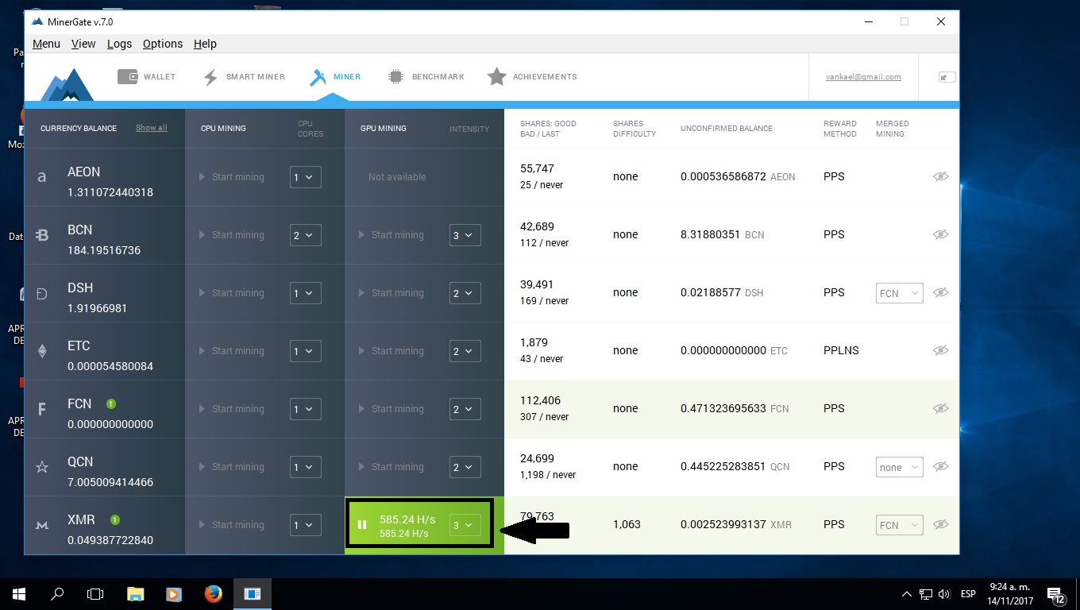Pause XMR GPU mining
Screen dimensions: 1080x610
click(x=362, y=525)
